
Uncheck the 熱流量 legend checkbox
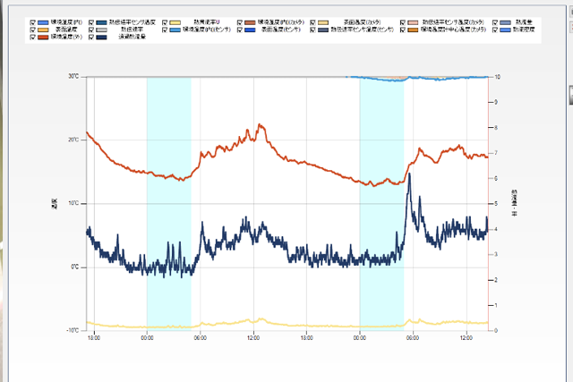point(492,21)
